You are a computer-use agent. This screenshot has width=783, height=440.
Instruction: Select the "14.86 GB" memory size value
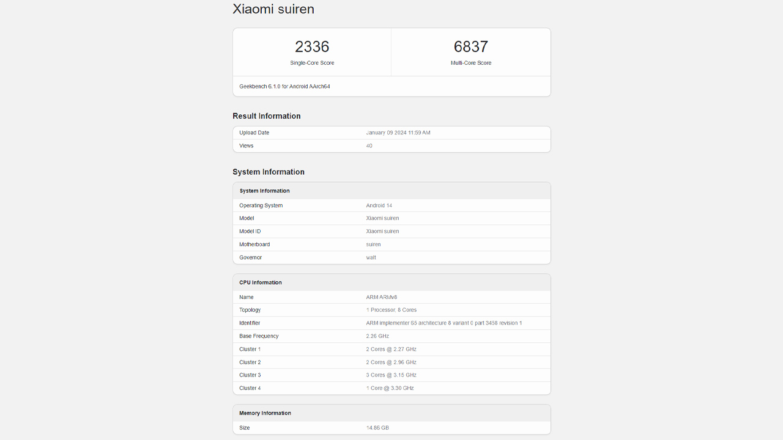[x=377, y=428]
